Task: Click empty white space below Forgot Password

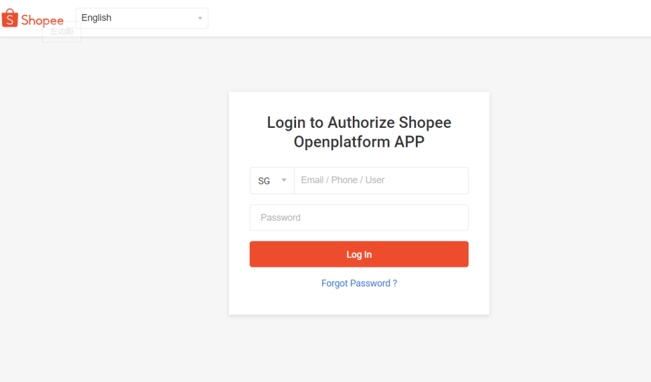Action: pos(359,303)
